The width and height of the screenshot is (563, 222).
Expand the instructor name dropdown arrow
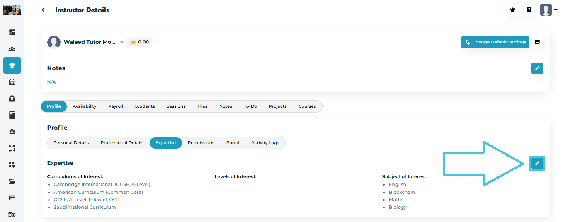point(122,42)
